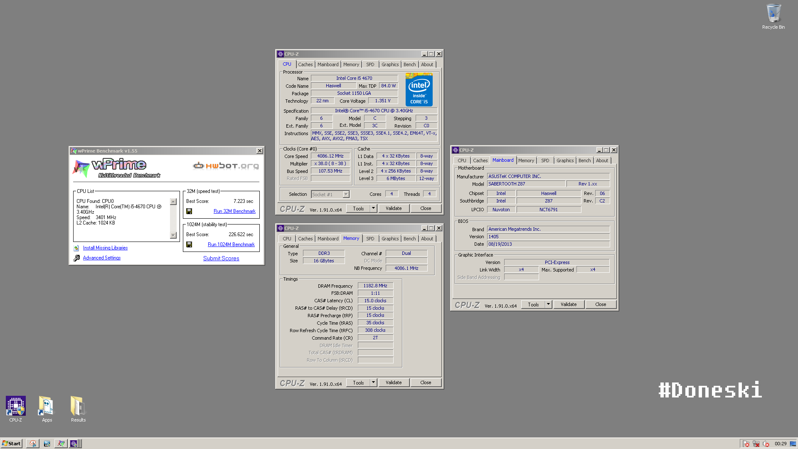798x449 pixels.
Task: Open the Apps desktop shortcut
Action: pos(47,409)
